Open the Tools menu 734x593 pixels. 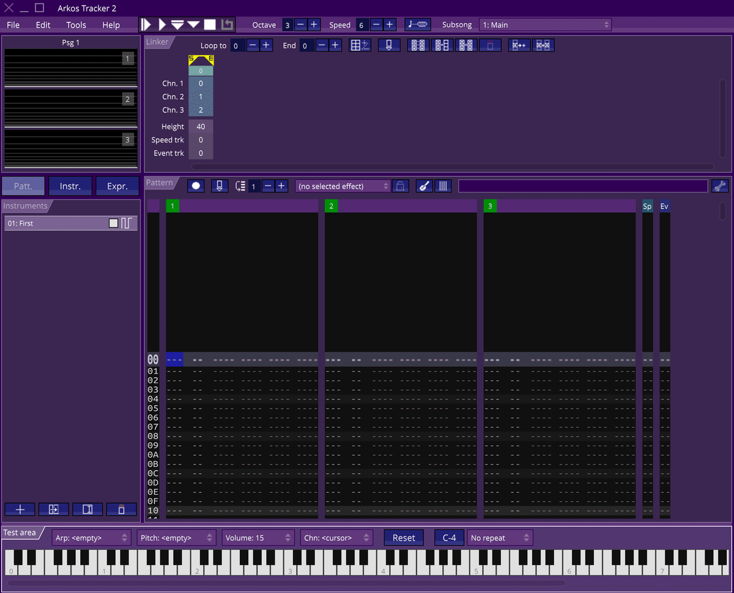pos(76,25)
